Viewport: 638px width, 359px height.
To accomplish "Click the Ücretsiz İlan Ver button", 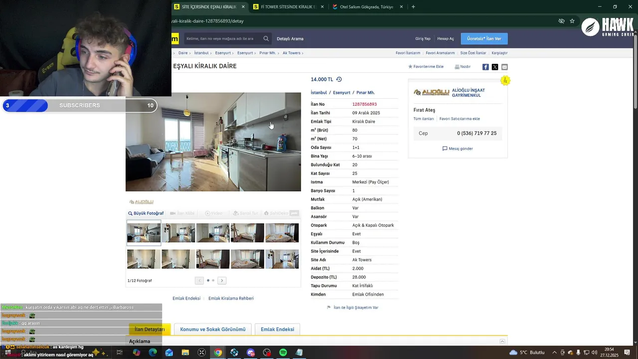I will 484,39.
